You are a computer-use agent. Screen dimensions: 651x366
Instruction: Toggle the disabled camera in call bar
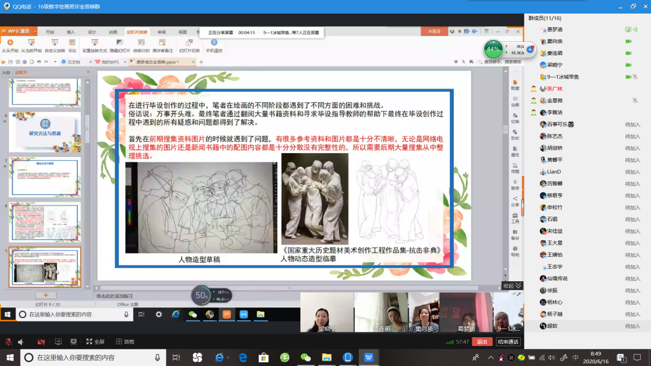pyautogui.click(x=41, y=342)
